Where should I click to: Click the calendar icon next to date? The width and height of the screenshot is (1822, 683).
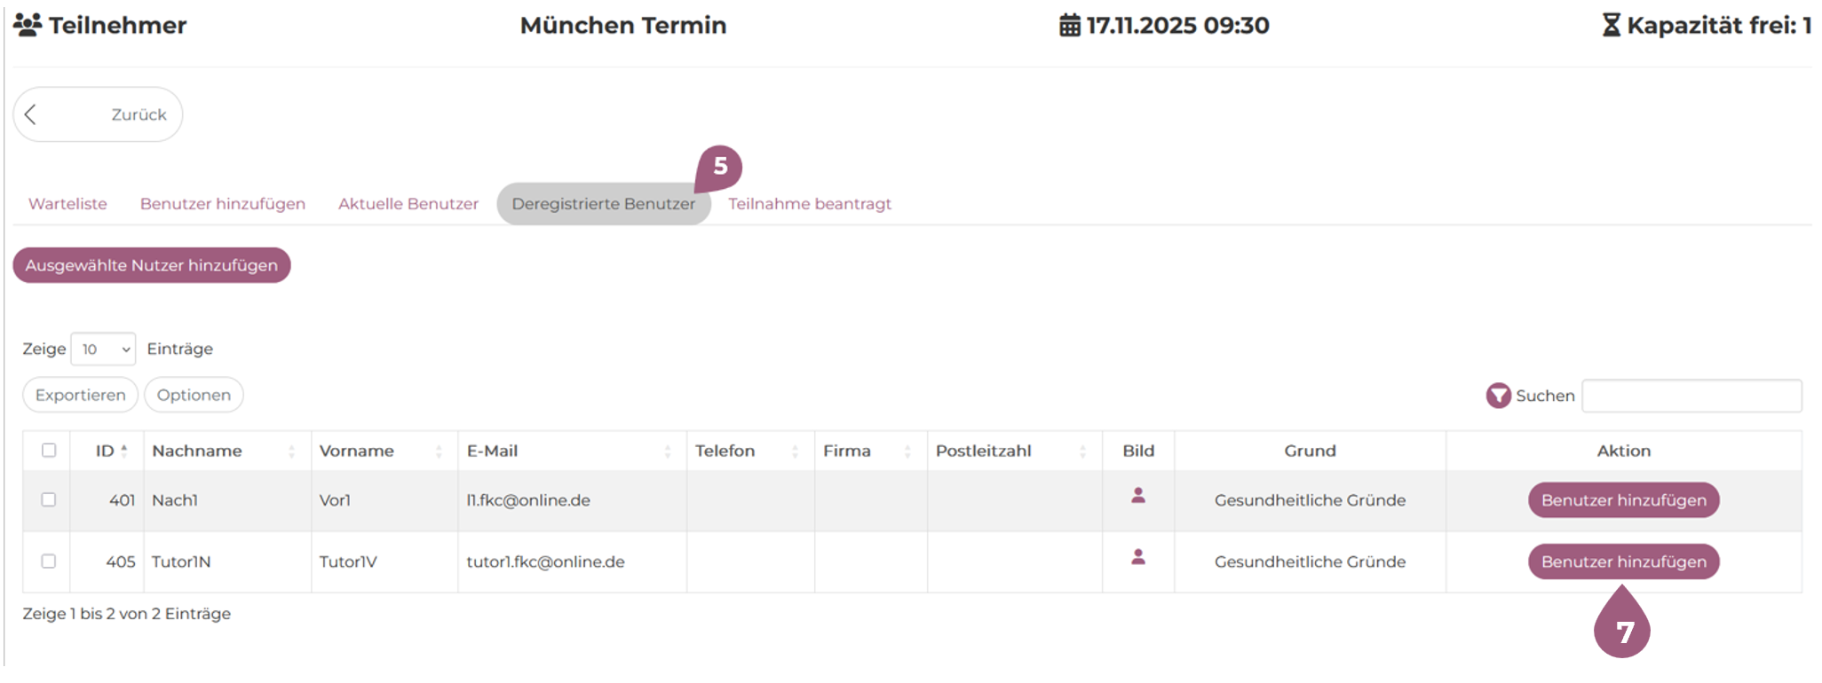pyautogui.click(x=1070, y=26)
